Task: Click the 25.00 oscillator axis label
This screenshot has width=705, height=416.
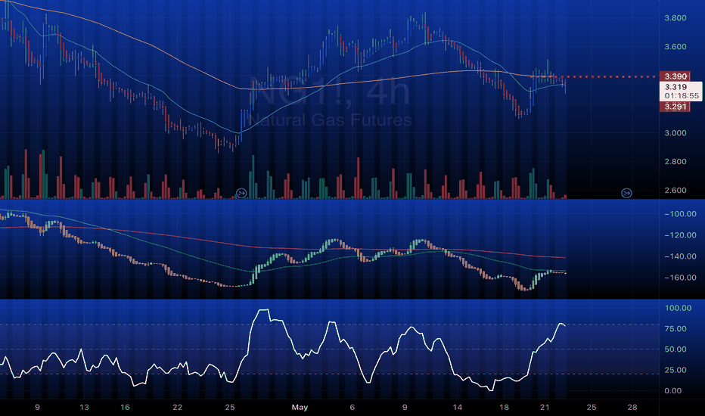Action: [x=675, y=370]
